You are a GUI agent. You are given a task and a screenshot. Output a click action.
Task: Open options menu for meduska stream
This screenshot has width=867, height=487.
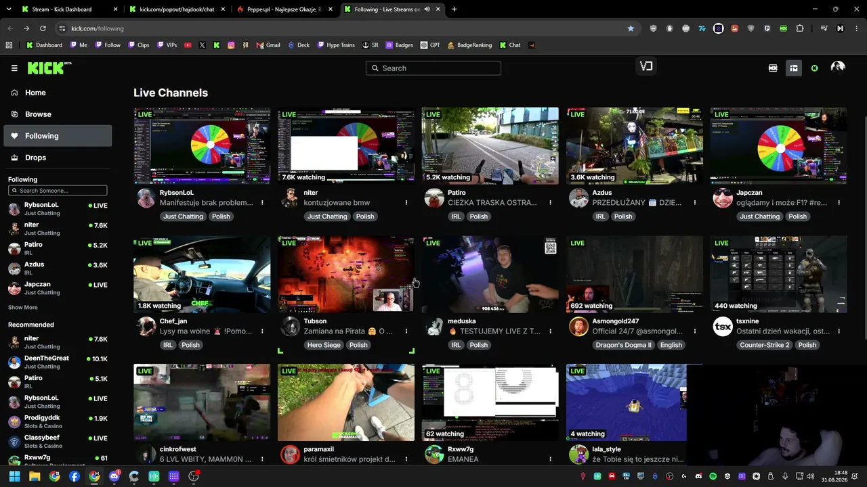tap(551, 331)
